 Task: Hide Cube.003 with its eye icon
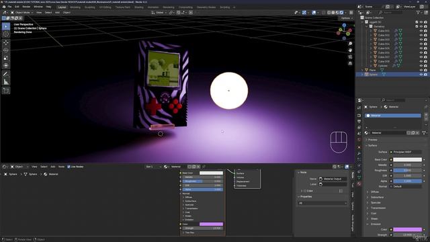click(421, 40)
